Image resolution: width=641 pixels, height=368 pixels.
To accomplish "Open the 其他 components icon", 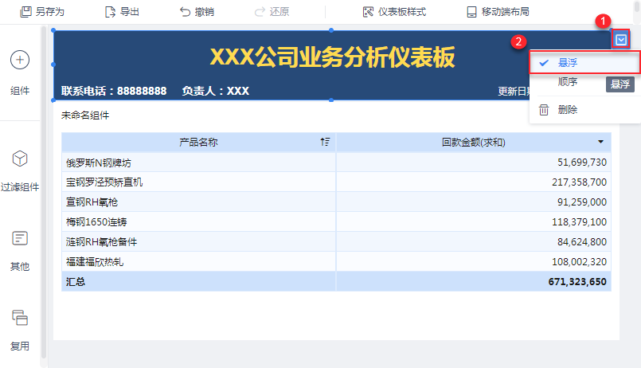I will 20,238.
